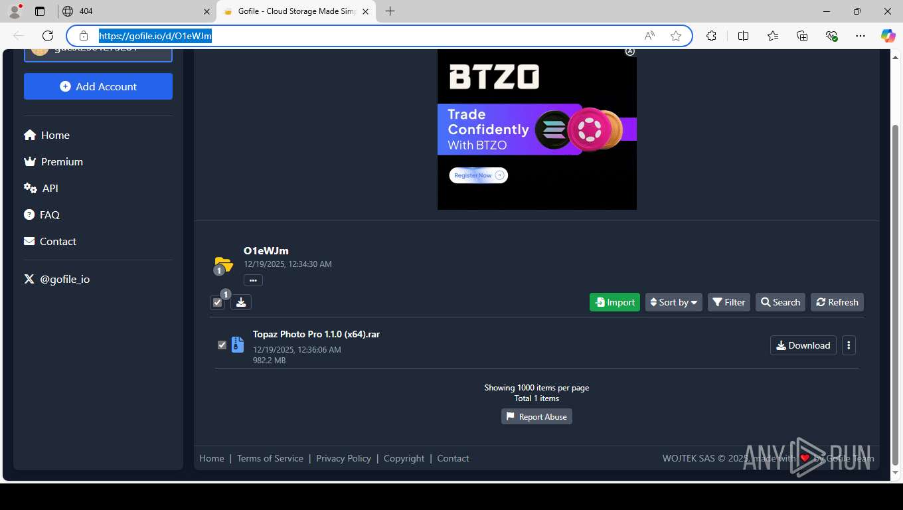Add page to favorites star icon
903x510 pixels.
676,36
